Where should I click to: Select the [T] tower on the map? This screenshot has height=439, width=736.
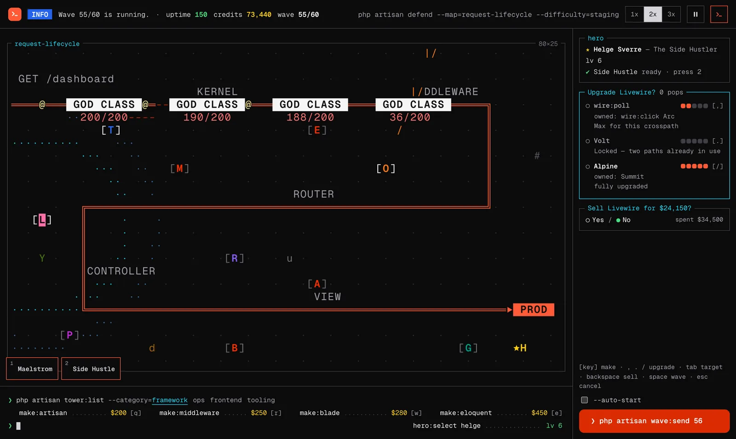(x=111, y=130)
